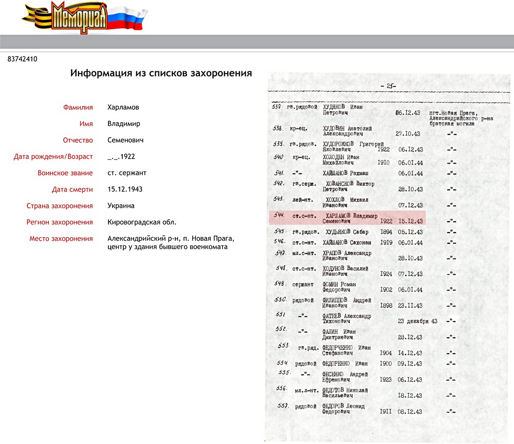Screen dimensions: 514x444
Task: Click heading Информация из списков захоронения
Action: [x=161, y=73]
